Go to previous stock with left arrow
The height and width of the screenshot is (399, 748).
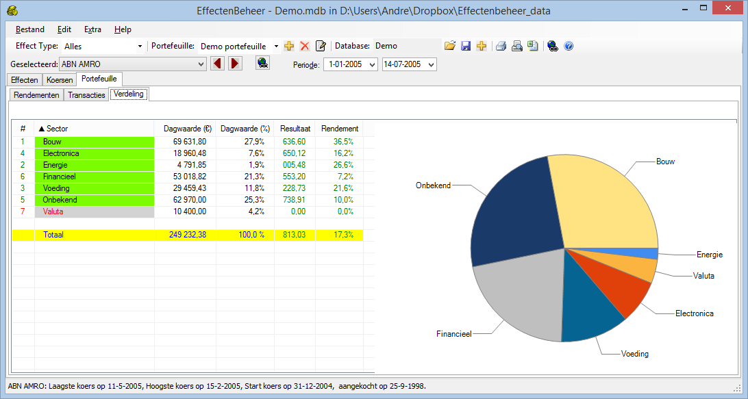tap(217, 64)
